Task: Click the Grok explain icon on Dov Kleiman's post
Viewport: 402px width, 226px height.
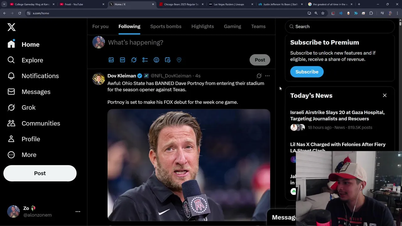Action: coord(259,76)
